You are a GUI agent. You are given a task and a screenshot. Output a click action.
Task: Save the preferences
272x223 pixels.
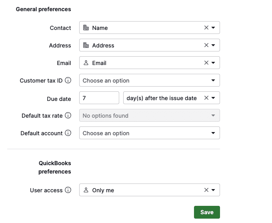pos(207,212)
